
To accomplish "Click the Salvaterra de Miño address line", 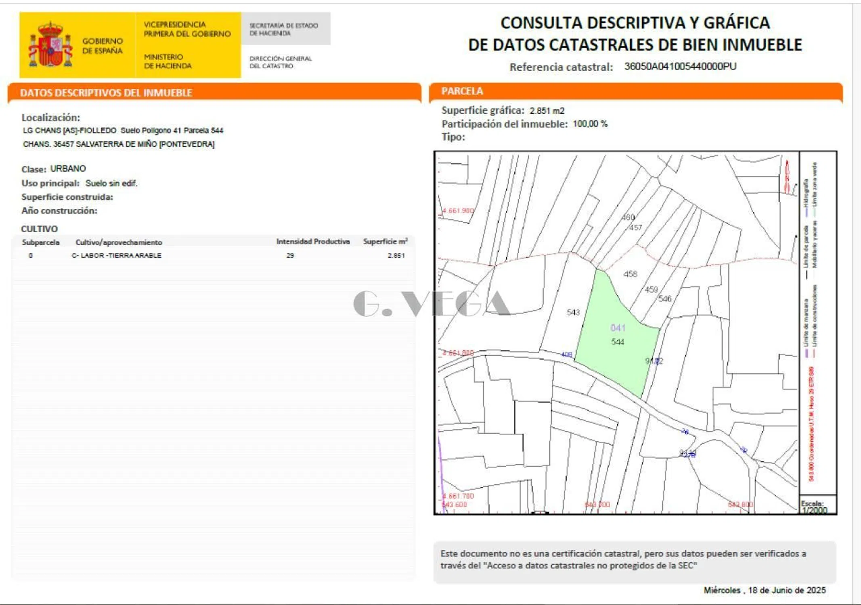I will pyautogui.click(x=119, y=144).
